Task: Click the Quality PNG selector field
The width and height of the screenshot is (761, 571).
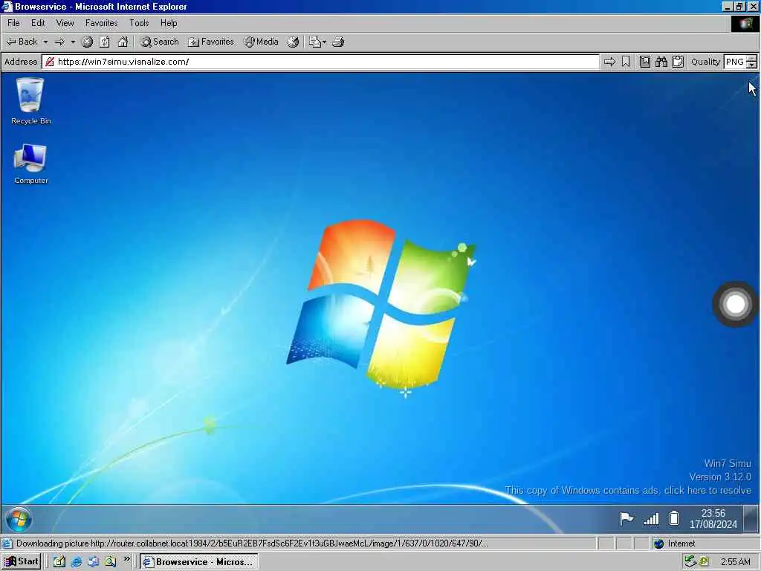Action: point(735,62)
